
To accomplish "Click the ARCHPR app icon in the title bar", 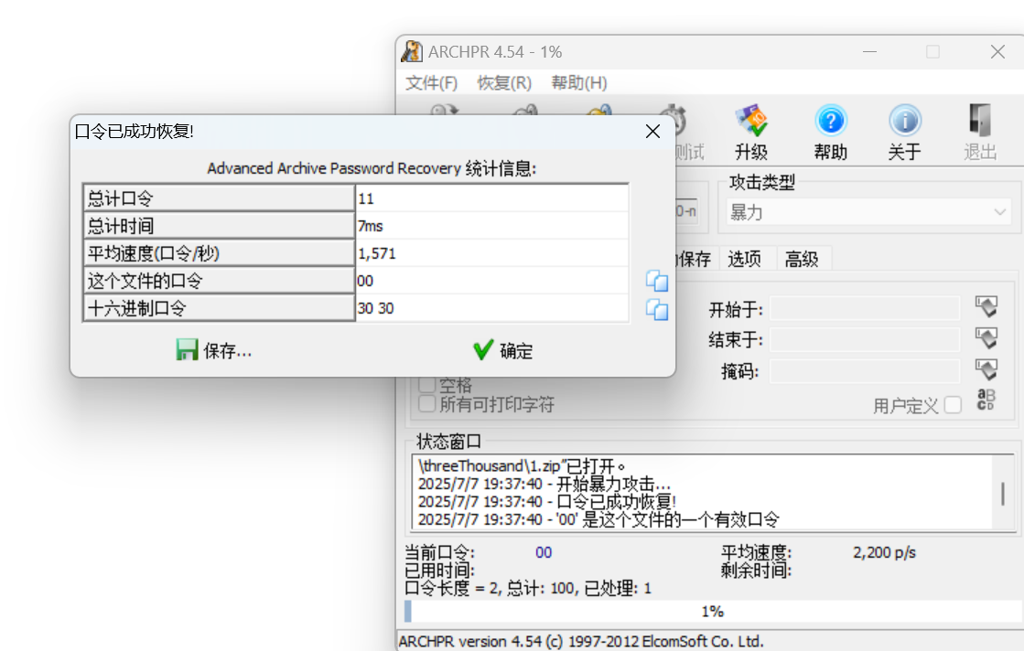I will click(x=412, y=51).
